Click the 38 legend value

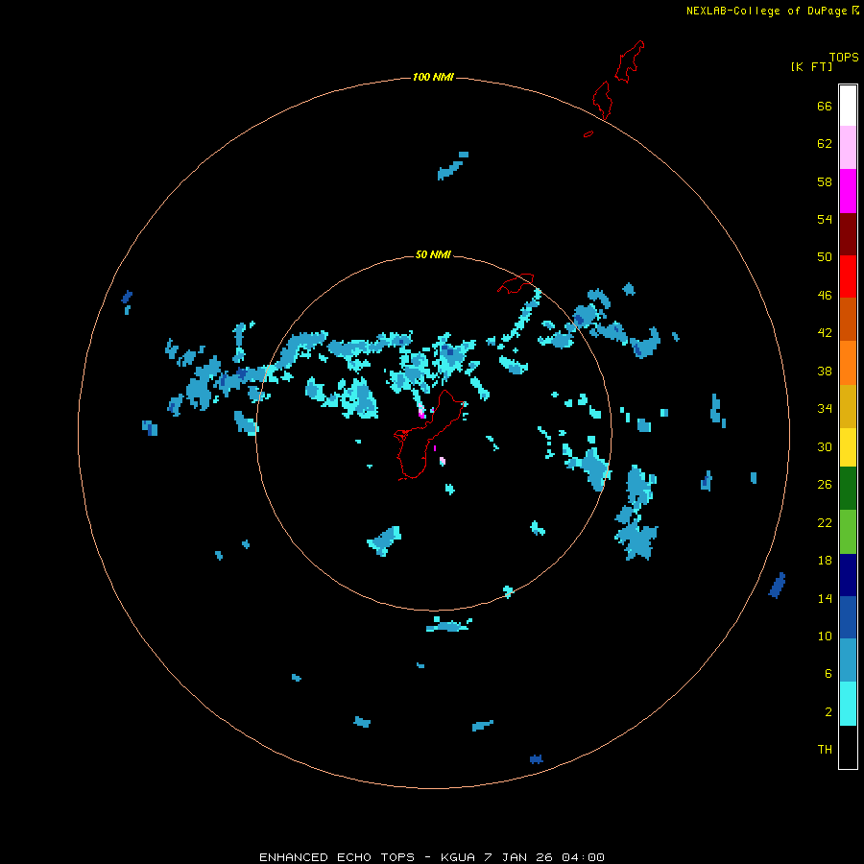point(825,372)
